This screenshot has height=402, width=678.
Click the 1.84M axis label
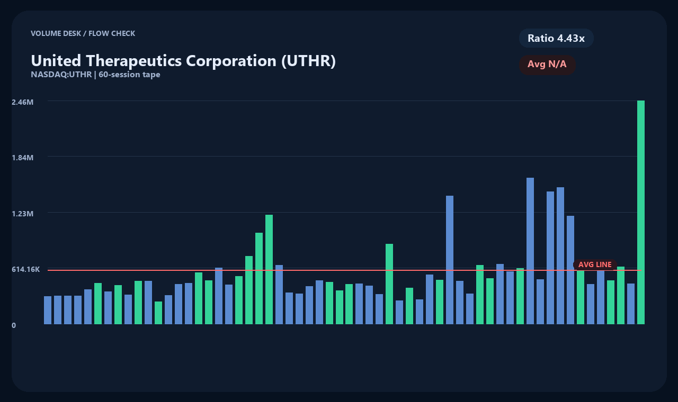pos(23,158)
